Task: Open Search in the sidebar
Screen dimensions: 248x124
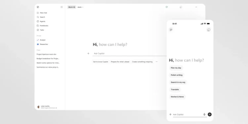Action: pos(41,17)
